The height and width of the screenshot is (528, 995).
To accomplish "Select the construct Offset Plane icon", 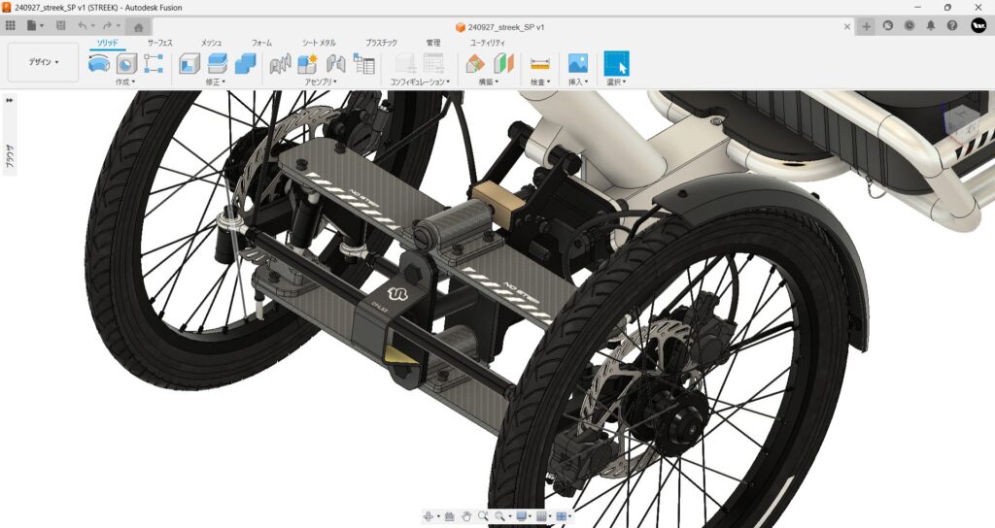I will [x=474, y=63].
